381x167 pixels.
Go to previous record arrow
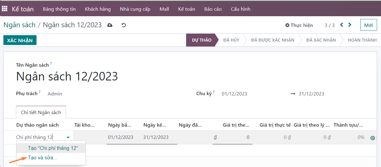coord(342,25)
